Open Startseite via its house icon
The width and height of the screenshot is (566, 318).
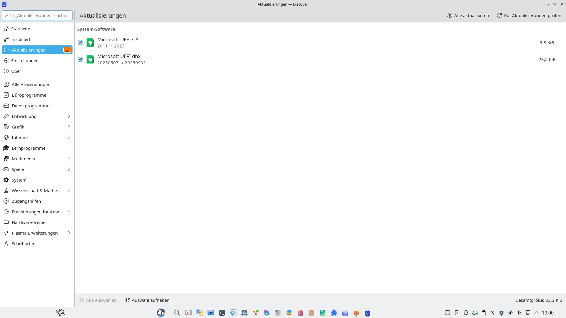pos(6,29)
